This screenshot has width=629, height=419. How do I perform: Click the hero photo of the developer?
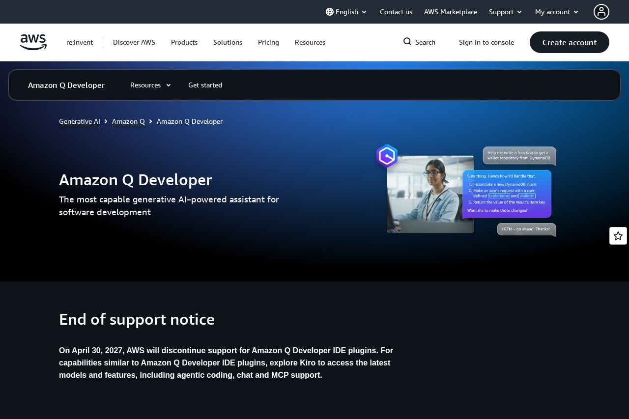(430, 195)
